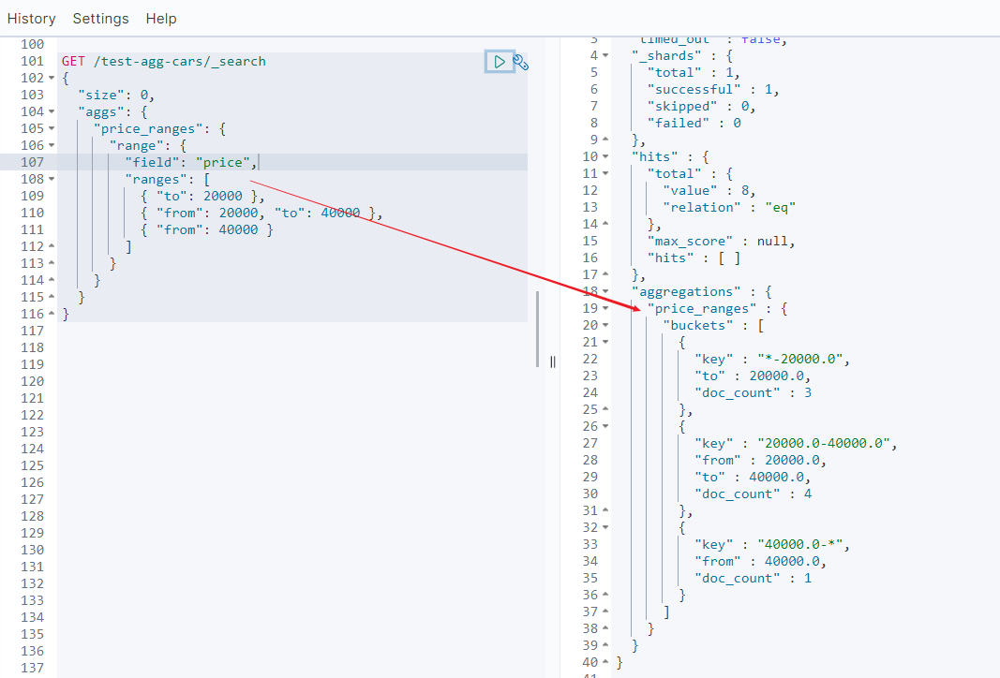Fold the second bucket at response line 26
Viewport: 1000px width, 678px height.
click(605, 427)
